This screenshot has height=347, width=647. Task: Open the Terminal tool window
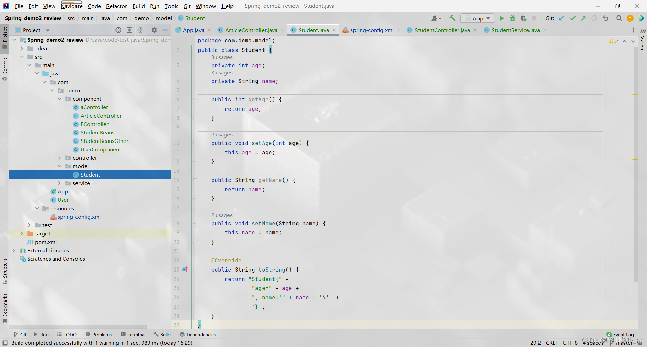[x=133, y=335]
